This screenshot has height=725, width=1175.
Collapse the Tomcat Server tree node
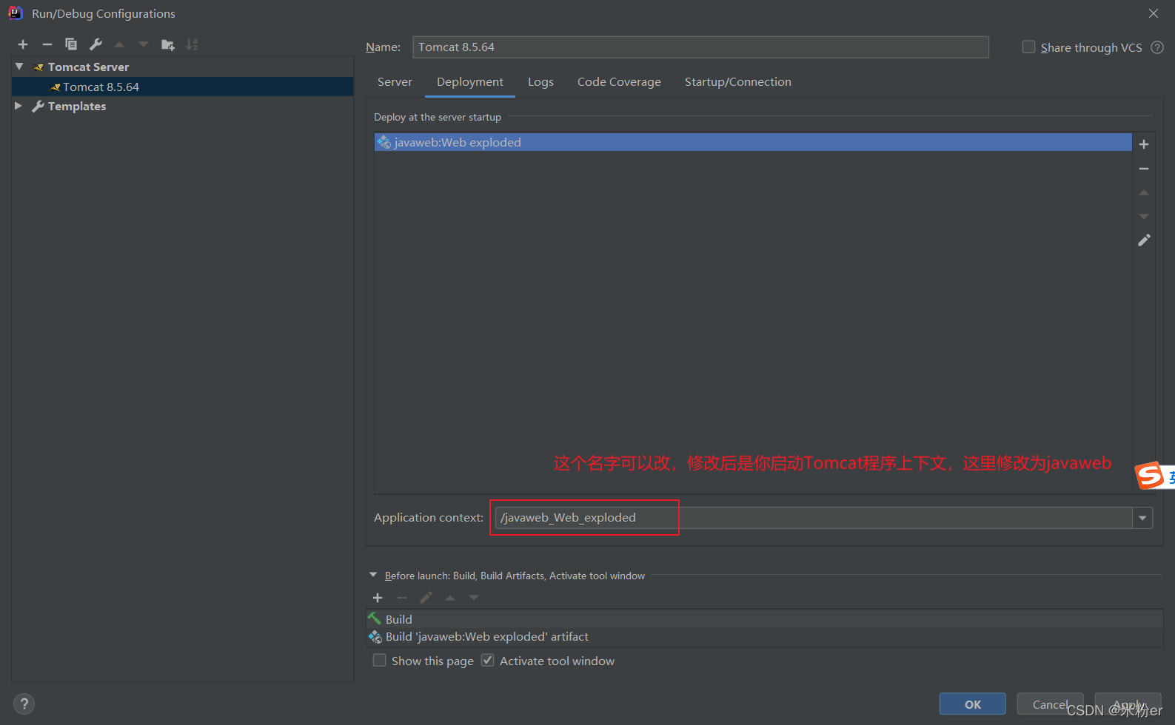coord(19,67)
